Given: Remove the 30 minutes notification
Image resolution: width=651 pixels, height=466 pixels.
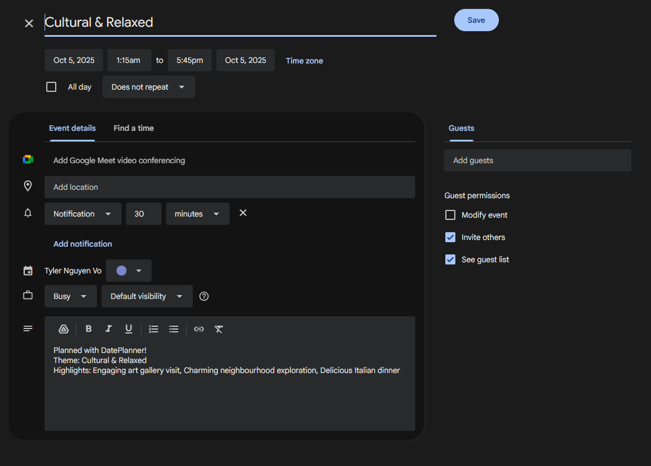Looking at the screenshot, I should [244, 213].
